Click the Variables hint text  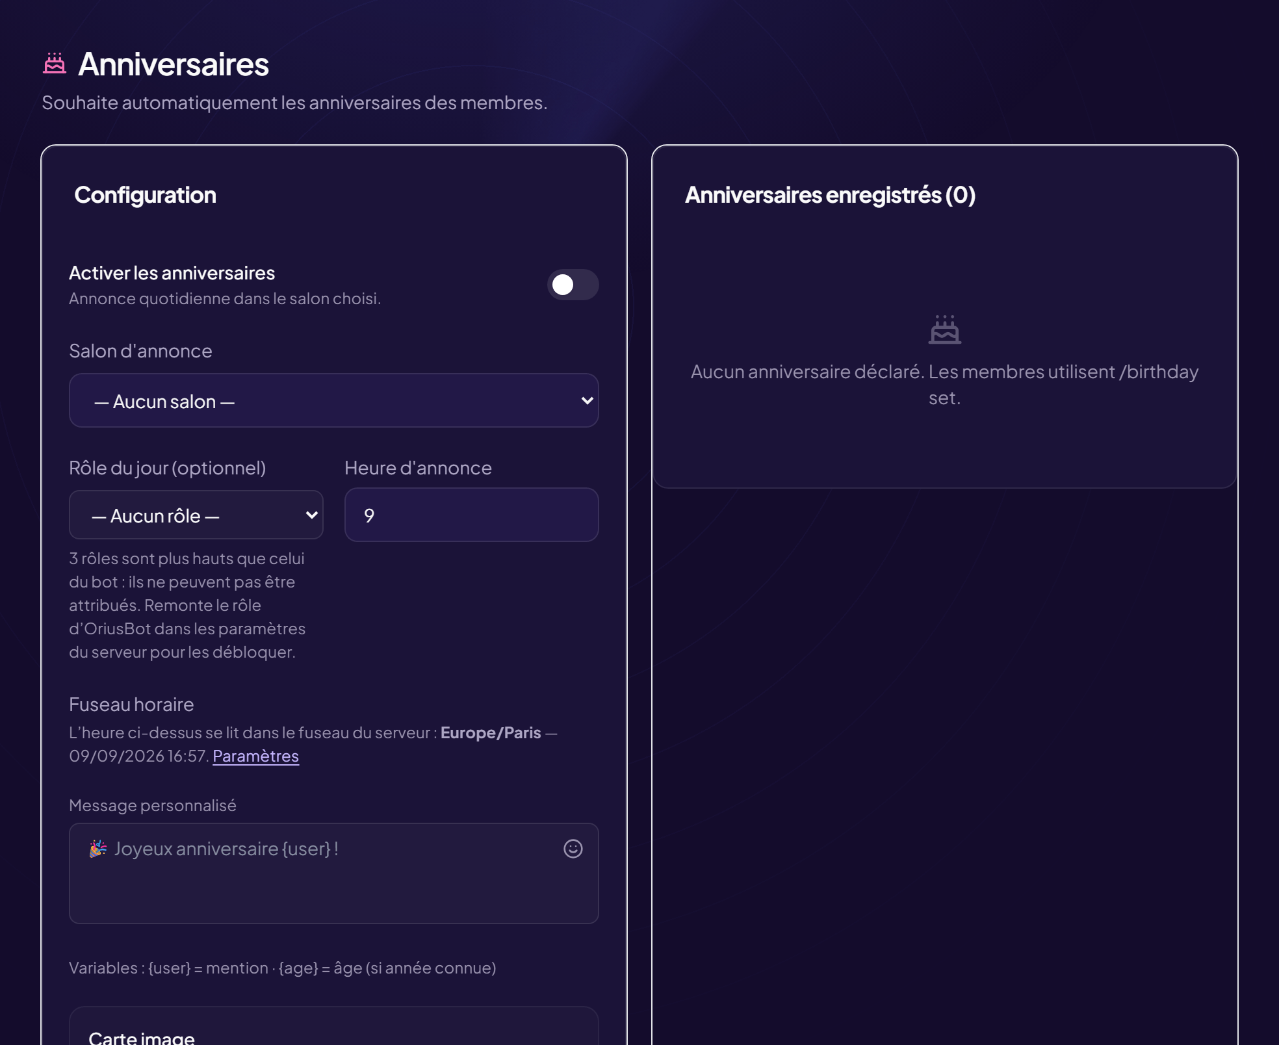tap(283, 968)
